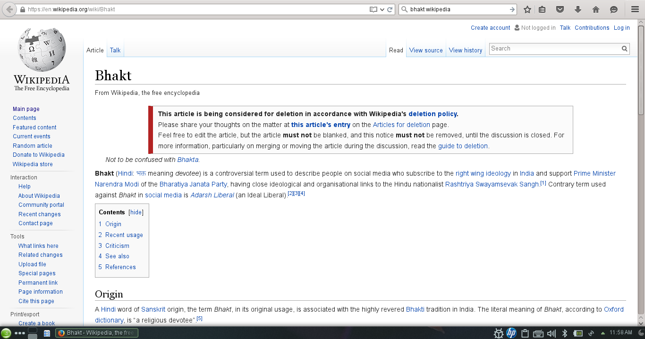645x339 pixels.
Task: Open the guide to deletion link
Action: (463, 146)
